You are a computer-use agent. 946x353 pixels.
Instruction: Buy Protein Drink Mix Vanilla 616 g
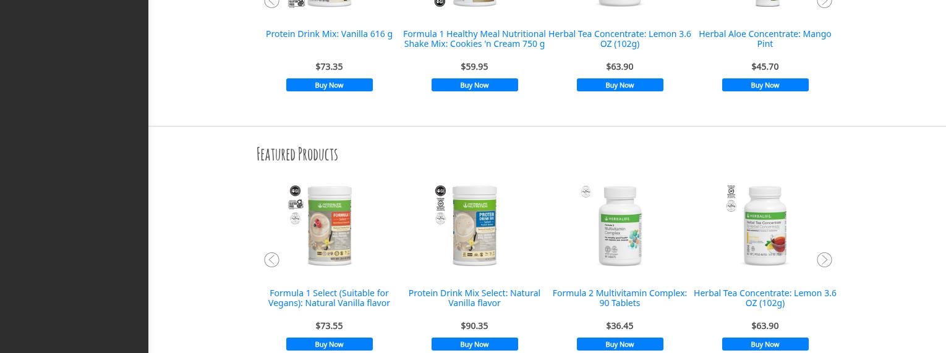click(330, 85)
